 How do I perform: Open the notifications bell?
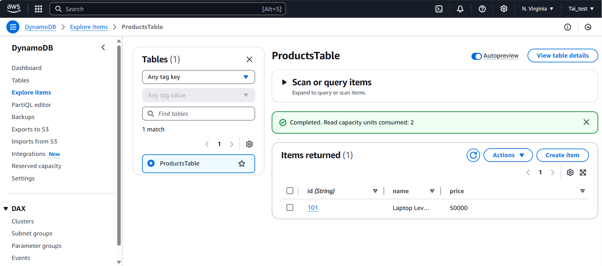tap(460, 9)
